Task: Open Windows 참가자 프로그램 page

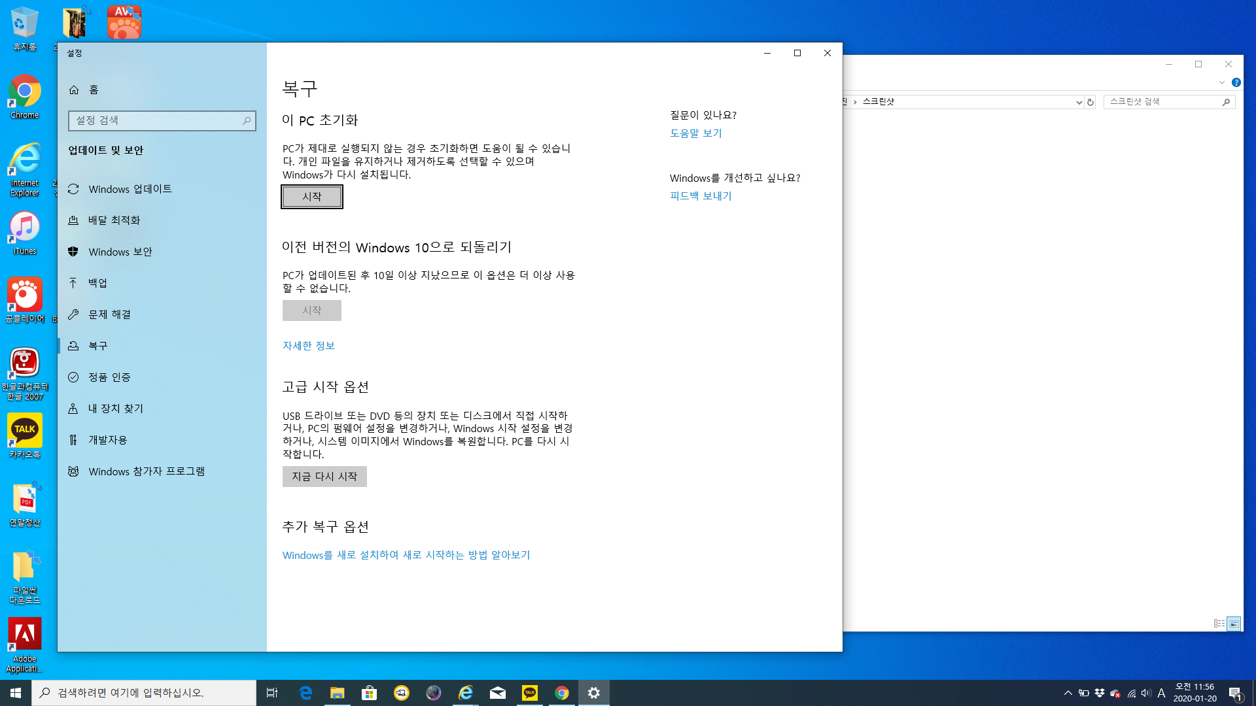Action: [x=146, y=471]
